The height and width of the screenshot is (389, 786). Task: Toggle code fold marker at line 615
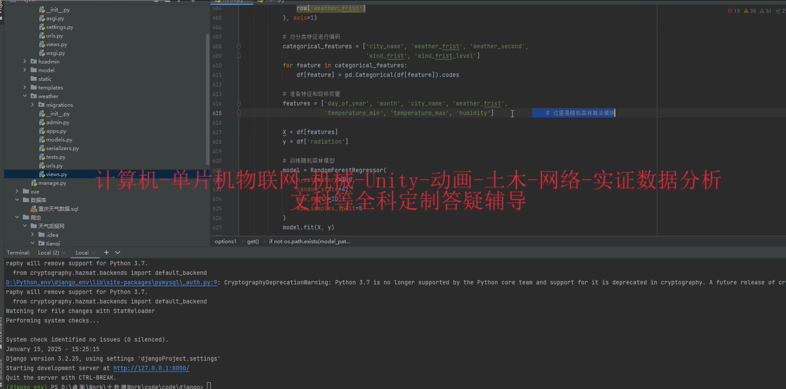click(238, 113)
